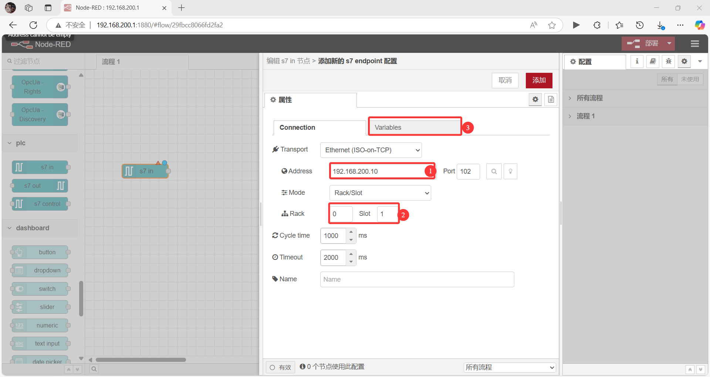Screen dimensions: 710x377
Task: Open browser downloads icon
Action: (660, 25)
